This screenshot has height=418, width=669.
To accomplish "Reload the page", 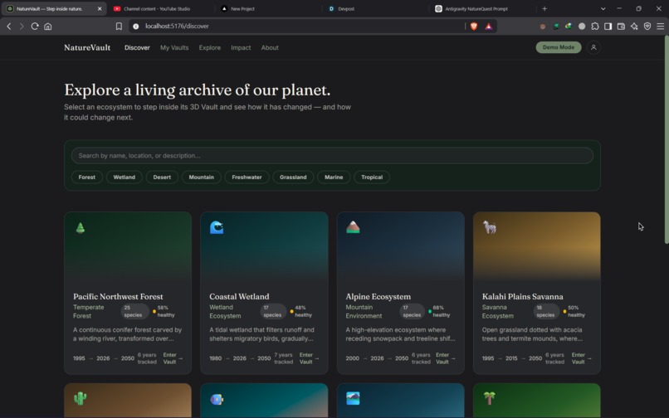I will tap(35, 26).
